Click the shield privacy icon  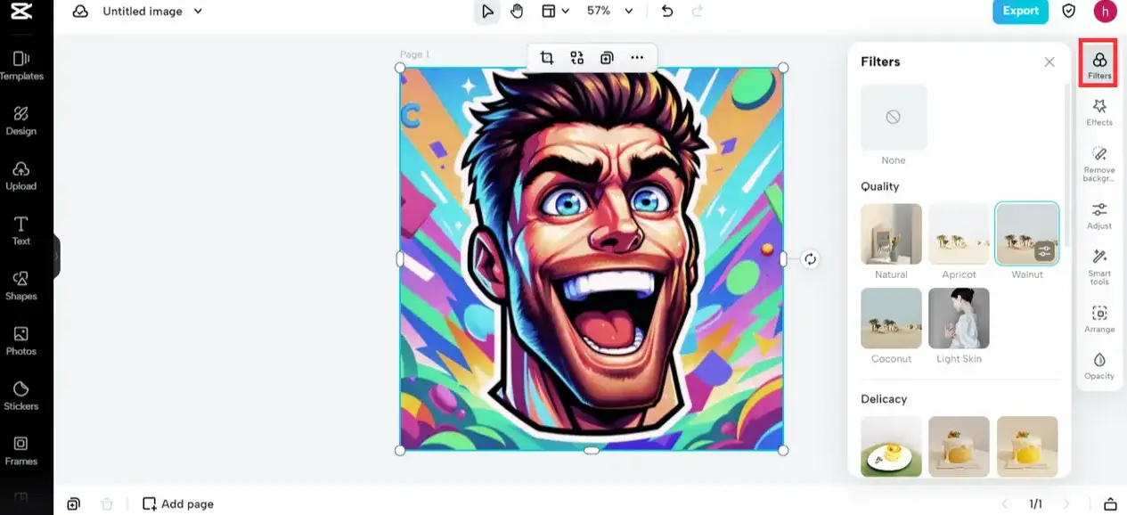(x=1068, y=12)
